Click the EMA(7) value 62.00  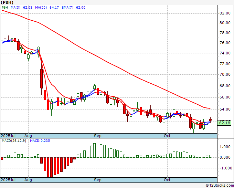click(x=81, y=8)
